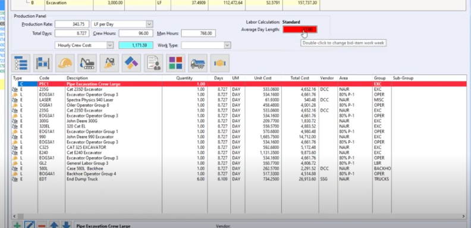The height and width of the screenshot is (228, 471).
Task: Click the cyan 1,171.59 crew cost field
Action: [136, 45]
